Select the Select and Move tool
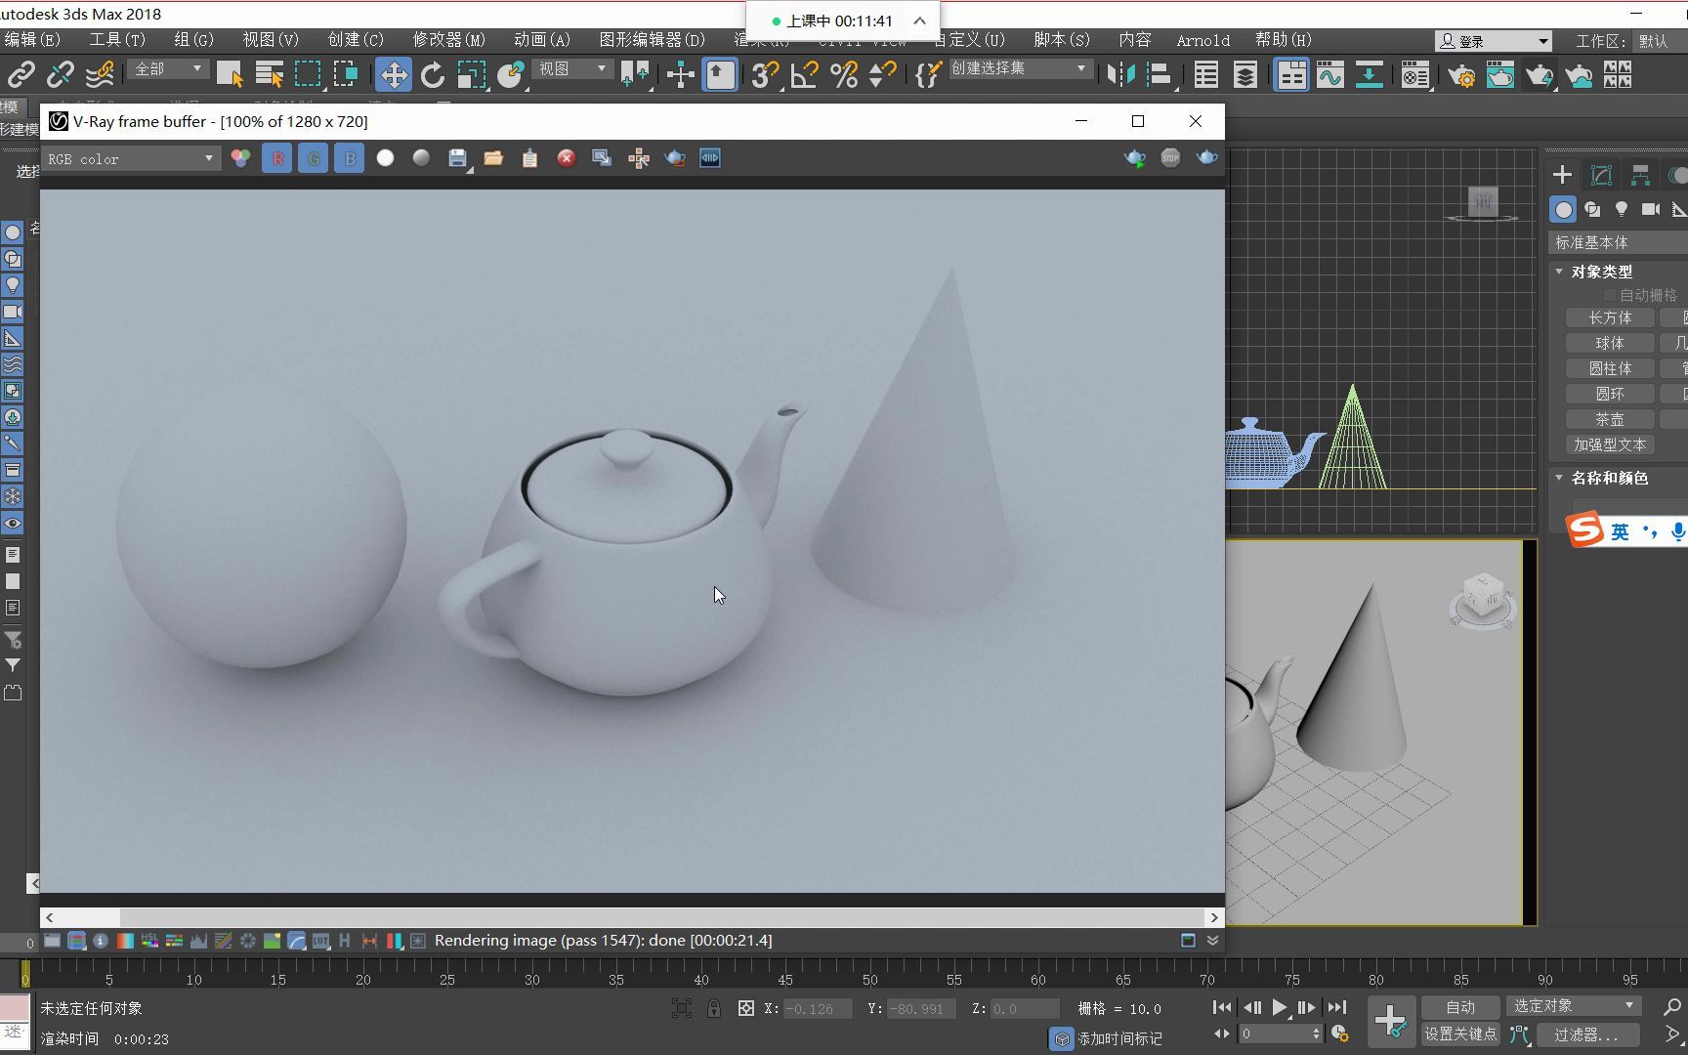 [x=393, y=74]
